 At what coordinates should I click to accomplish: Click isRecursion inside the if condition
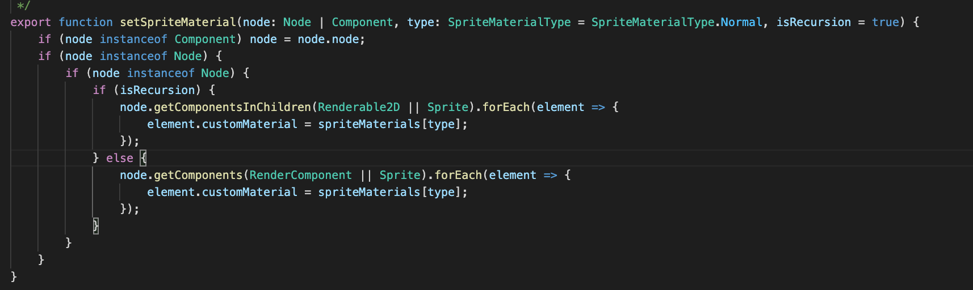coord(157,90)
